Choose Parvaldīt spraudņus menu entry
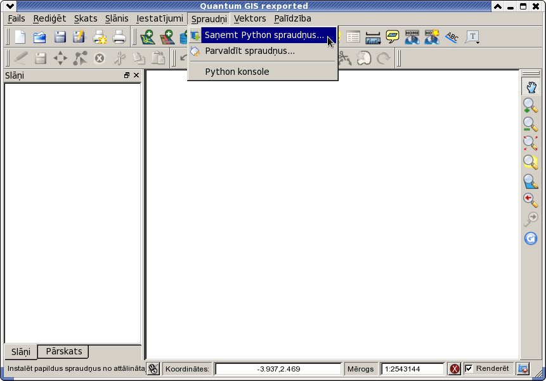546x381 pixels. click(263, 51)
